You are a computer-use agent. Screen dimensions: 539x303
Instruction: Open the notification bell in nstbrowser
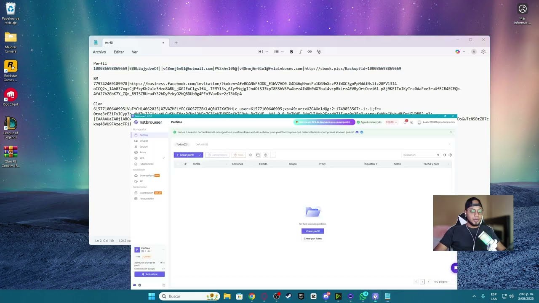tap(405, 122)
